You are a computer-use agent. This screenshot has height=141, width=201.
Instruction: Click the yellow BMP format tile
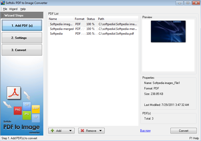click(x=36, y=109)
